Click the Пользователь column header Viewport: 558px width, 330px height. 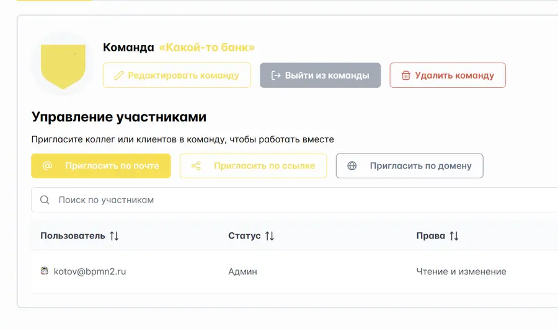tap(73, 236)
